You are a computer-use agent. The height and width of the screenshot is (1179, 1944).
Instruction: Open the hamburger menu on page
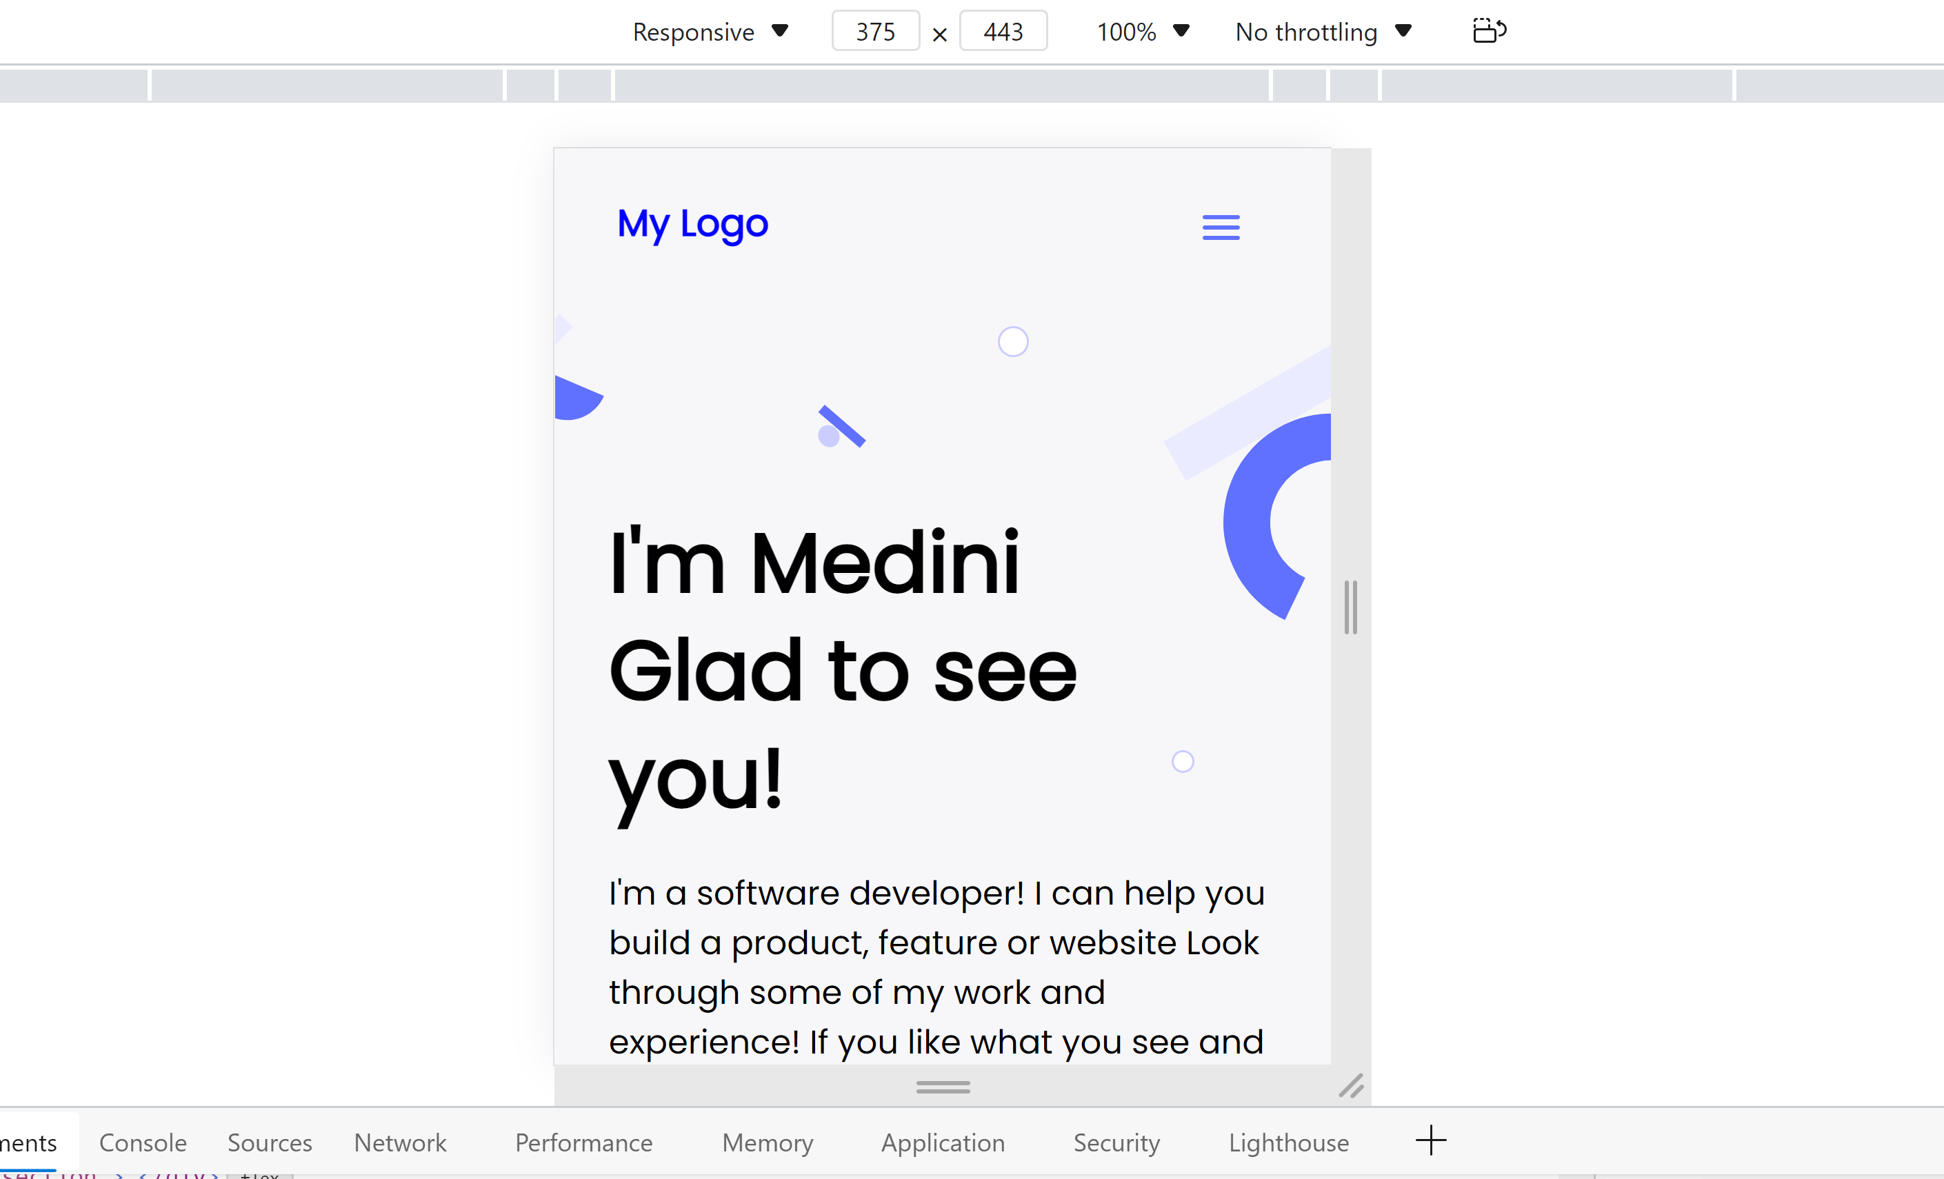pyautogui.click(x=1221, y=227)
